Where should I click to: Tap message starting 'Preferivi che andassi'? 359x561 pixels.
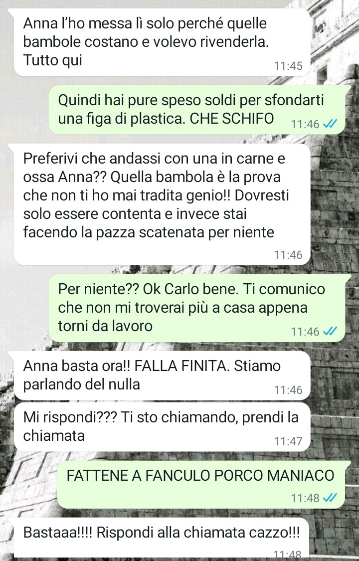tap(162, 204)
